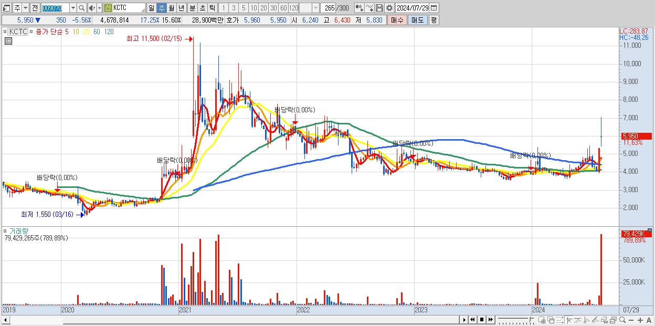Click the stop button in the bottom chart controls
This screenshot has height=326, width=655.
pos(482,320)
